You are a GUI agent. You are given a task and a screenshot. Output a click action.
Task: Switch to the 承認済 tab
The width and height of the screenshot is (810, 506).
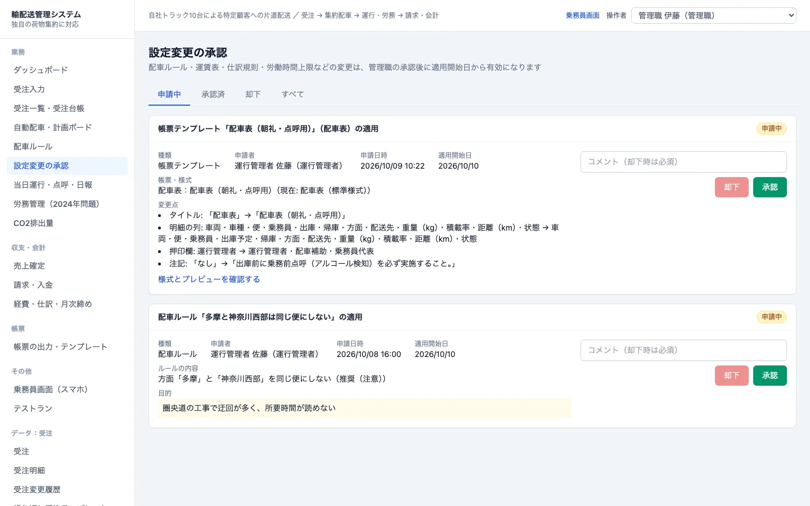[213, 94]
